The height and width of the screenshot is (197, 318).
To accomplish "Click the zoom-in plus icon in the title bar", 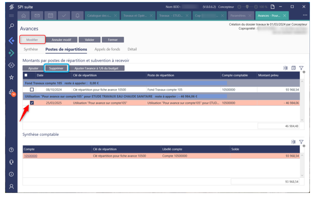I will [256, 7].
